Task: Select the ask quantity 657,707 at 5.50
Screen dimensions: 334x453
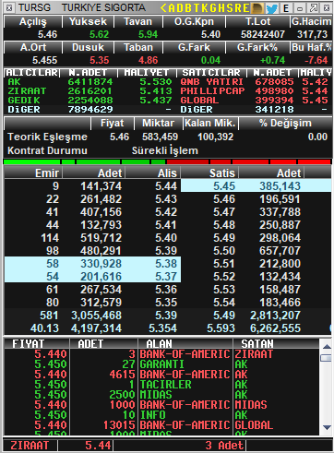Action: [280, 251]
